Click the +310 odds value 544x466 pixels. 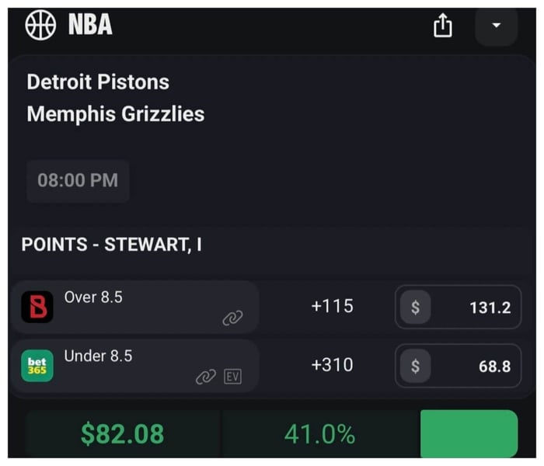point(332,365)
